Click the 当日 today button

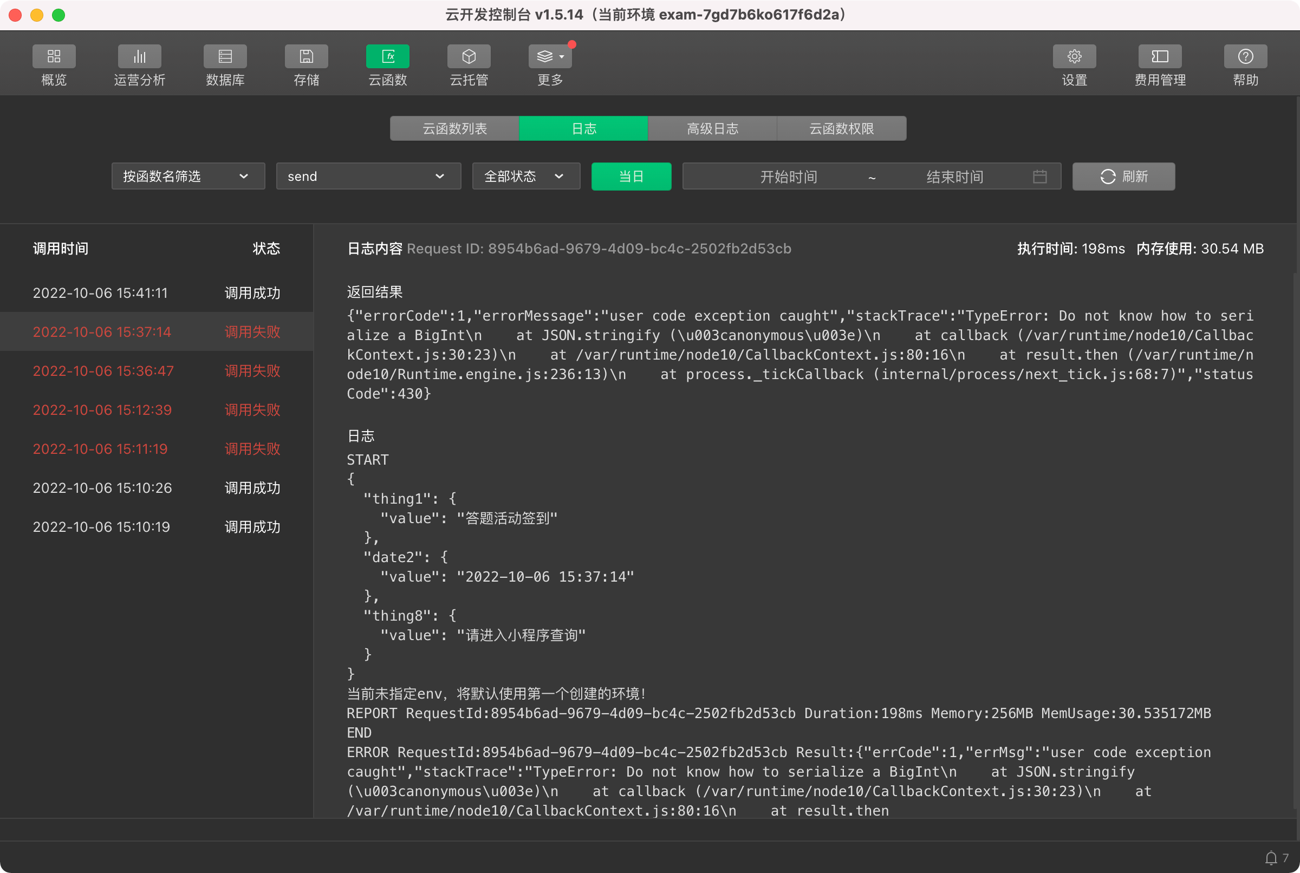click(631, 177)
